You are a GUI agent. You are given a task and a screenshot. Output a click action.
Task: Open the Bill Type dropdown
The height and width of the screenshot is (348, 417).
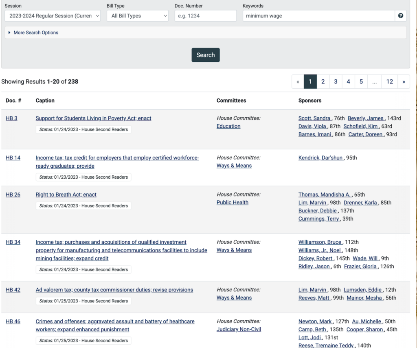point(137,16)
